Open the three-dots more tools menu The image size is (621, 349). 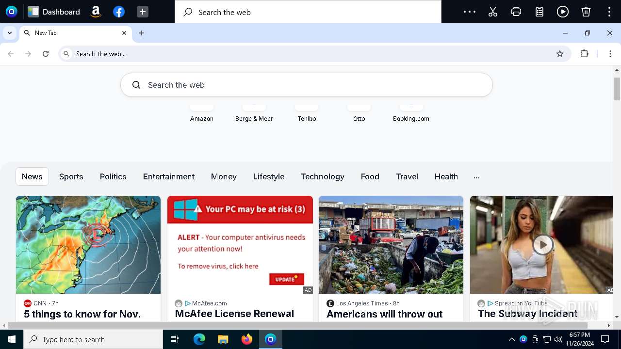coord(469,12)
